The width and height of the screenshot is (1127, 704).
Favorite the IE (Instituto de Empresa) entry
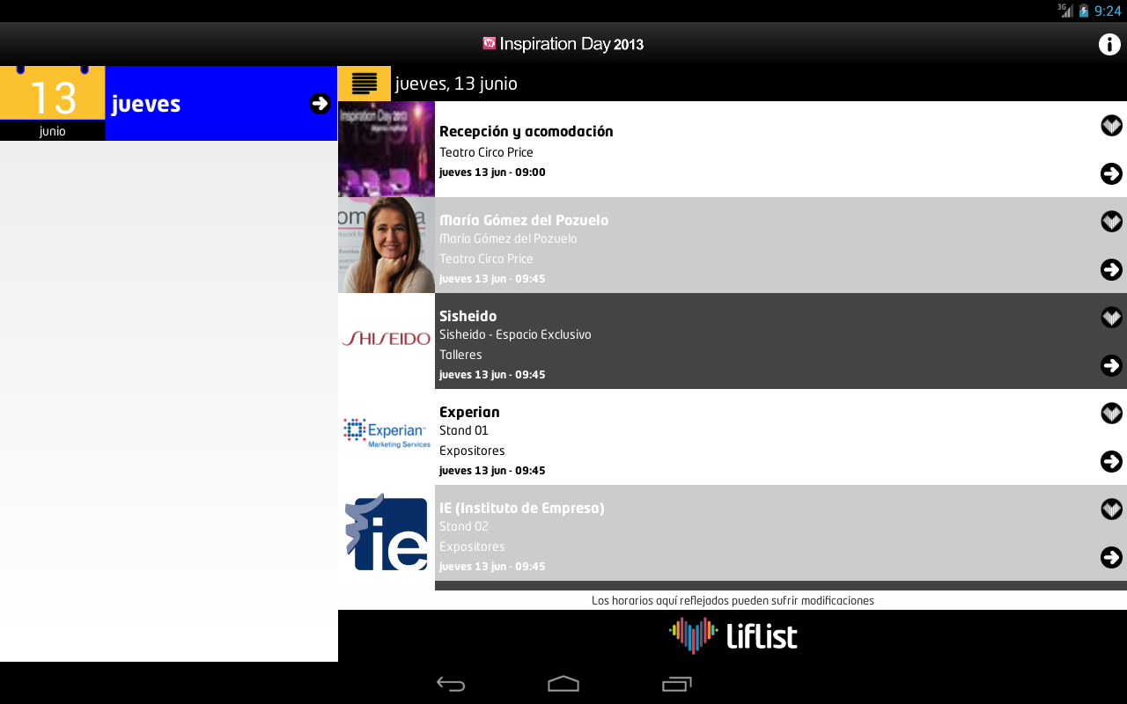pyautogui.click(x=1111, y=510)
